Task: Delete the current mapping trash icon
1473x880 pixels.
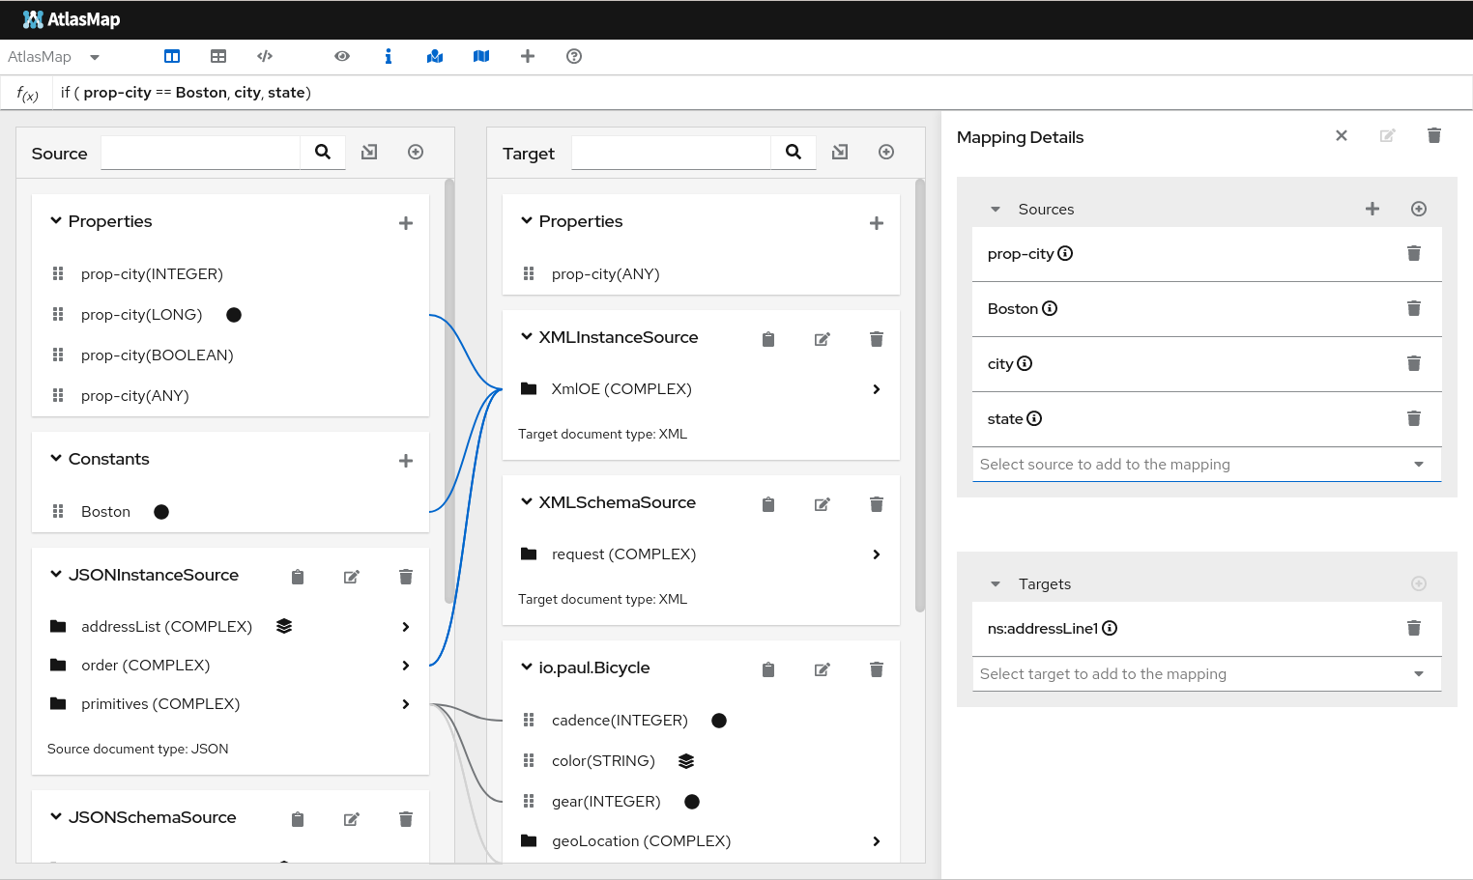Action: click(x=1434, y=135)
